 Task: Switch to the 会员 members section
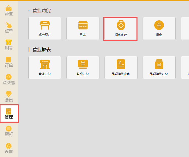tap(9, 97)
